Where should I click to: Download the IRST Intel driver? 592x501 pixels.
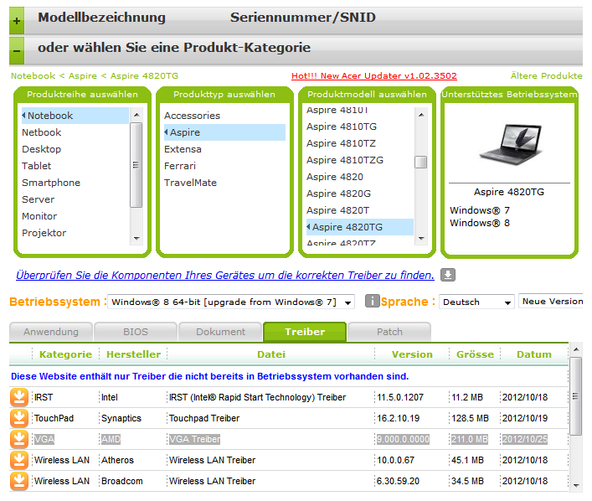click(19, 397)
